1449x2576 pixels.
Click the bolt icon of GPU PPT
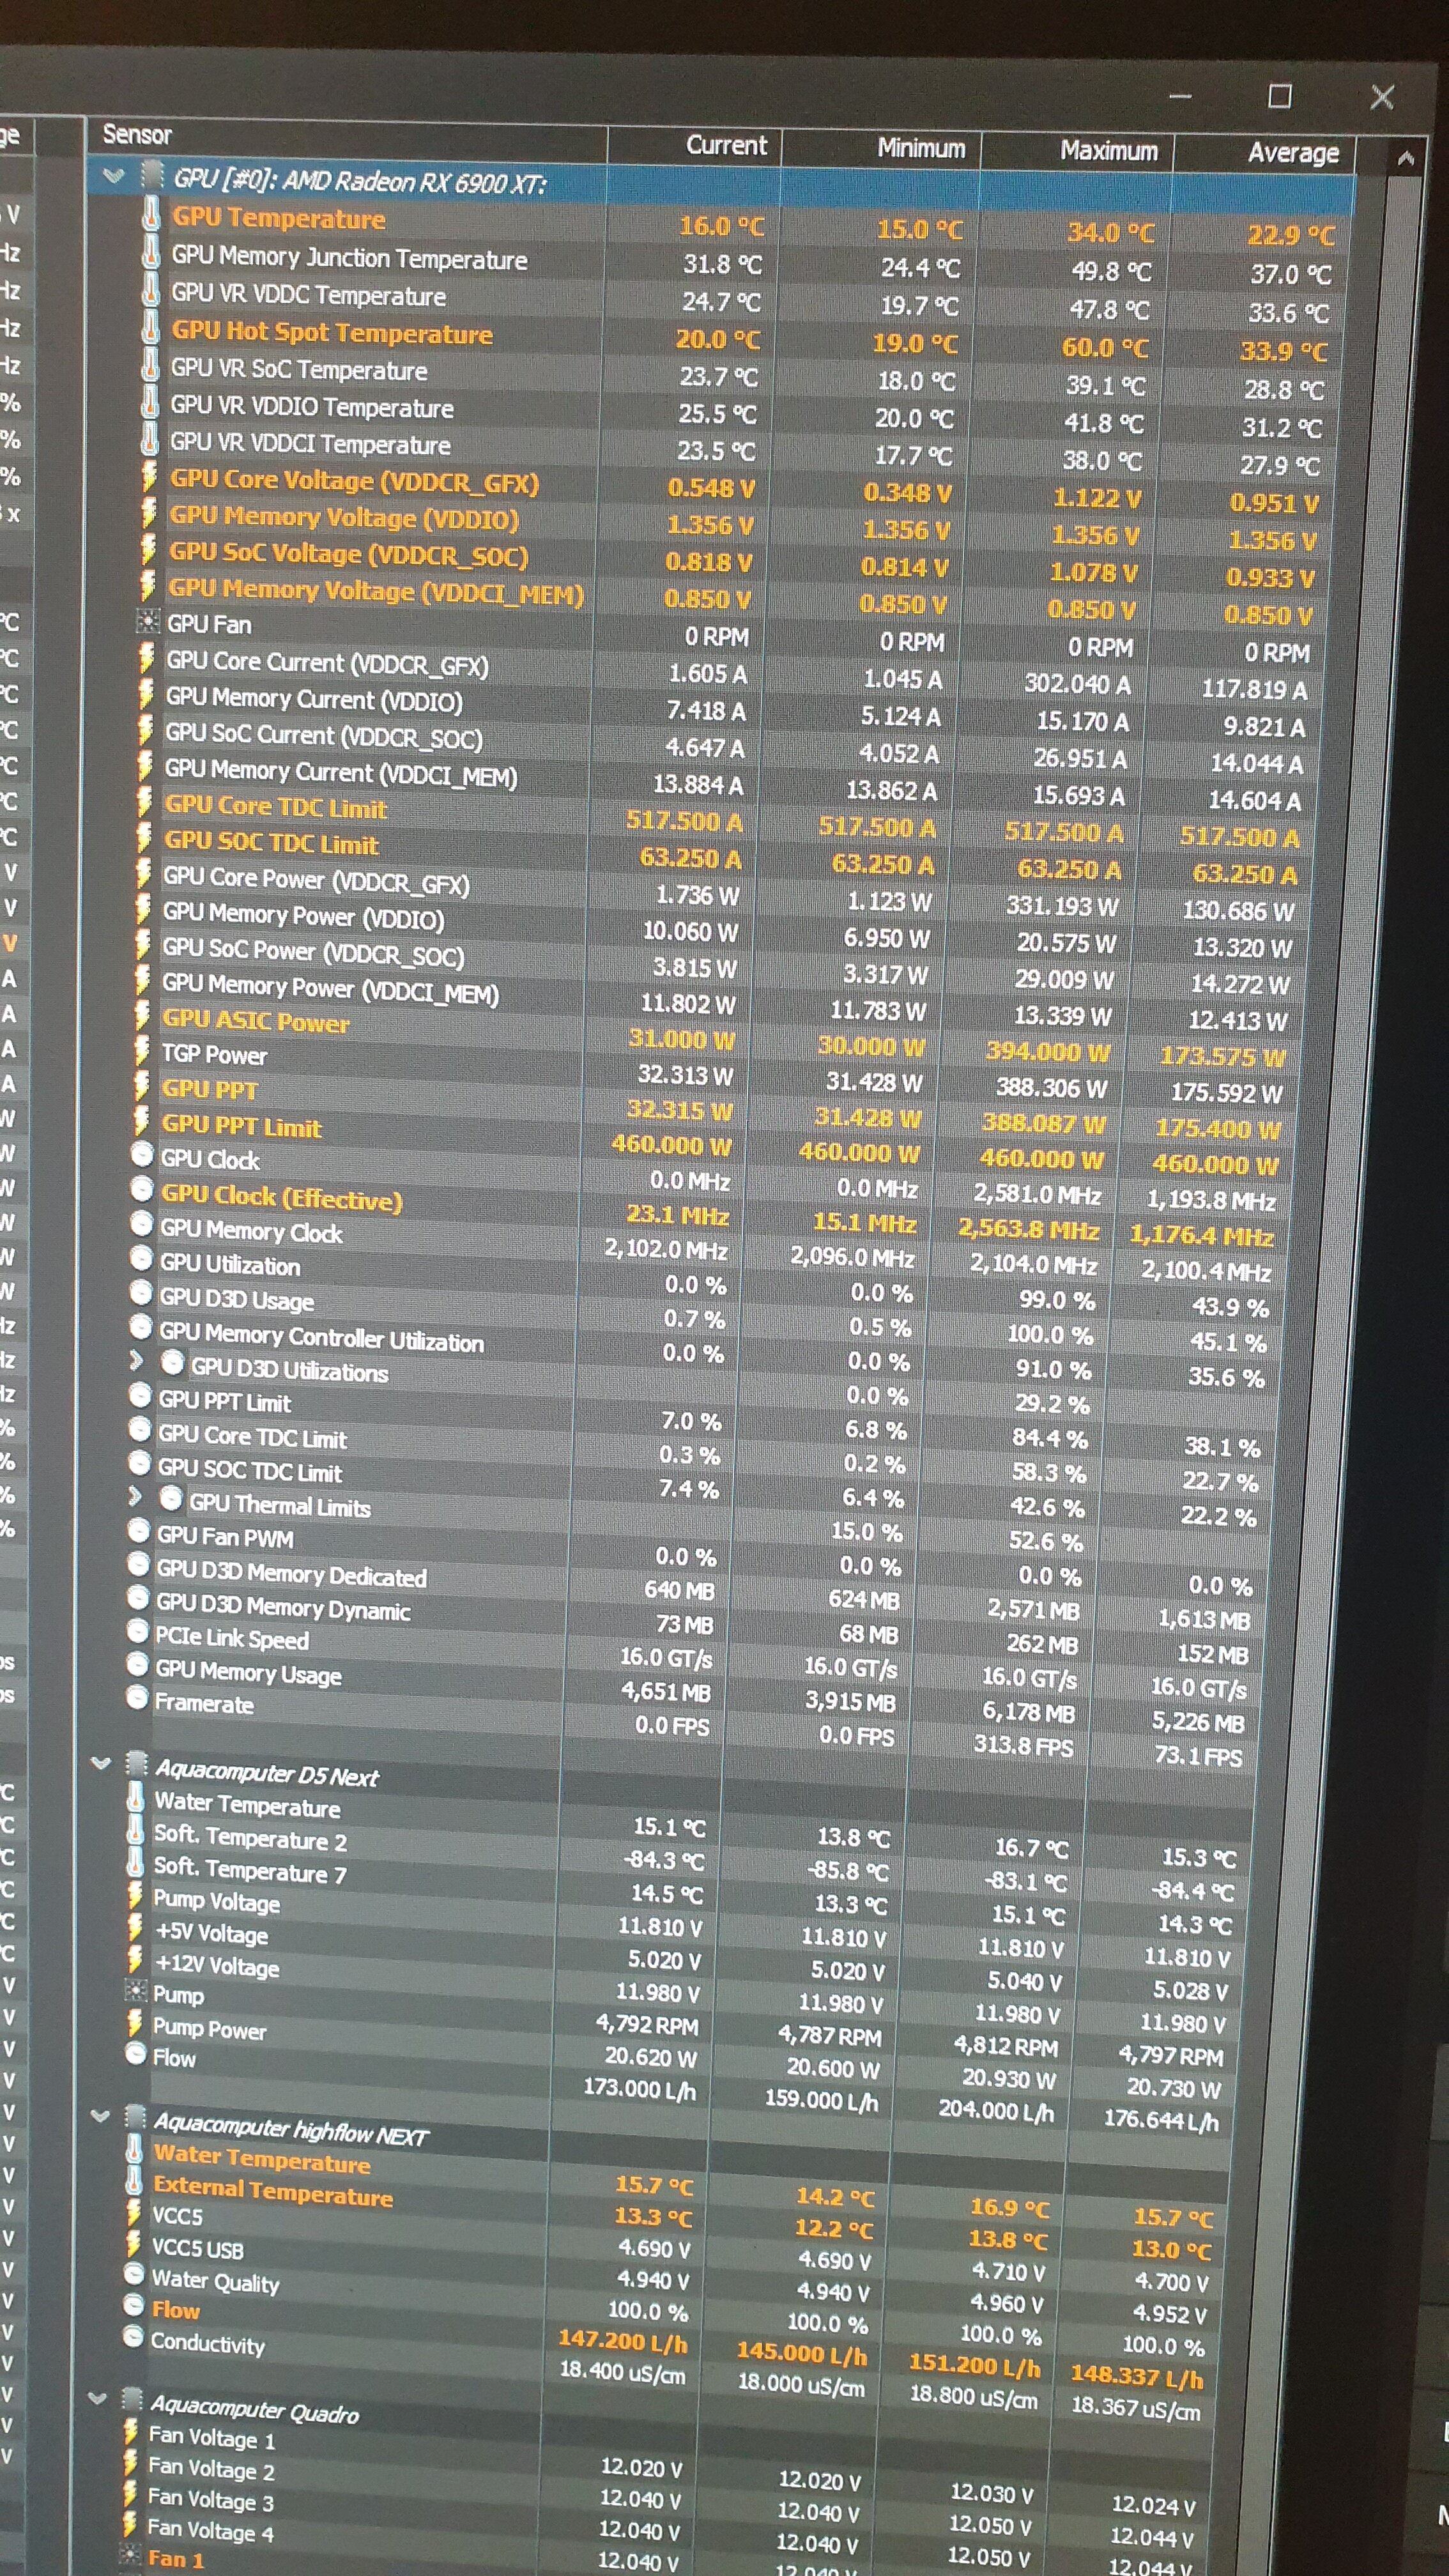pos(142,1086)
